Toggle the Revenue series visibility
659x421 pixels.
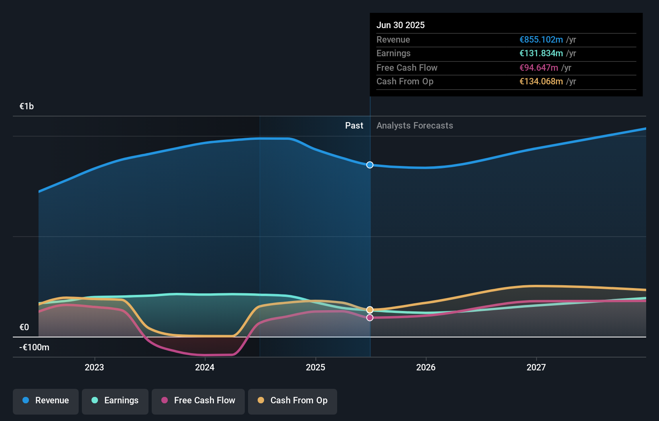pos(45,401)
